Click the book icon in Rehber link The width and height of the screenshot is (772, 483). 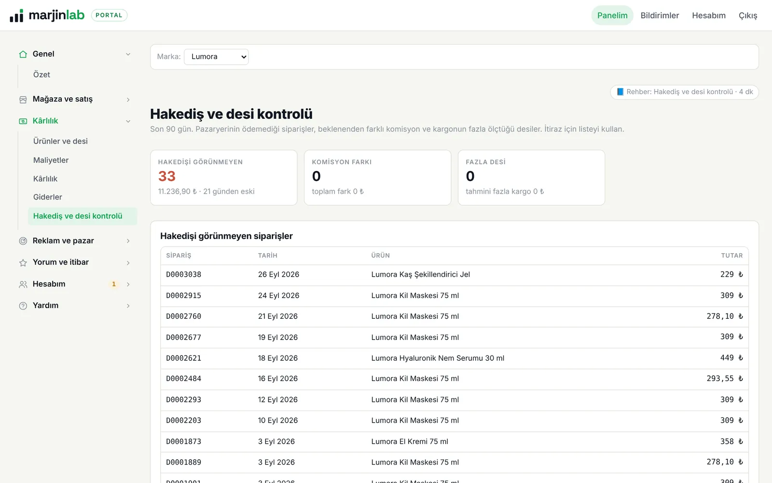click(x=620, y=92)
